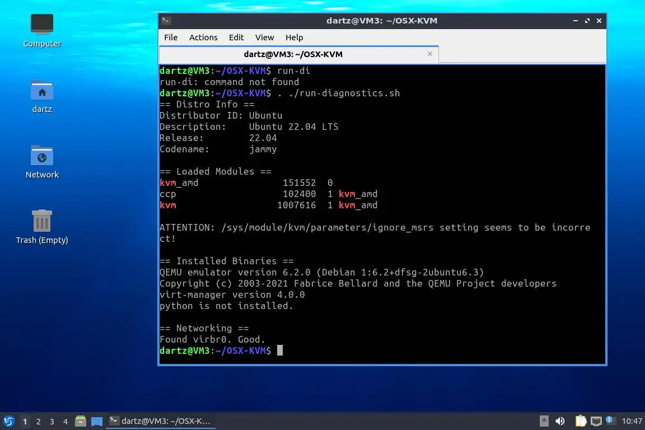Click the 'QEMU emulator version 6.2.0' line
Viewport: 645px width, 430px height.
click(x=322, y=273)
